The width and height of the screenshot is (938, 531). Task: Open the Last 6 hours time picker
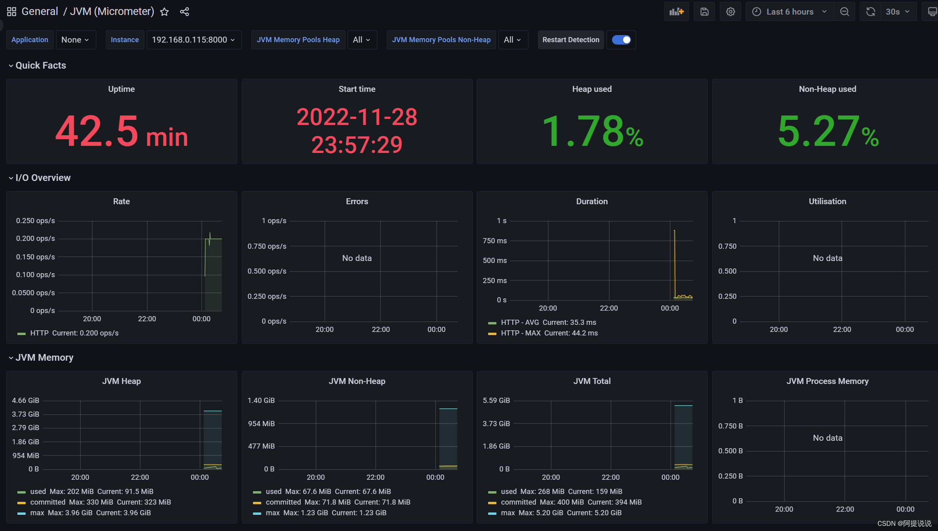click(x=790, y=11)
